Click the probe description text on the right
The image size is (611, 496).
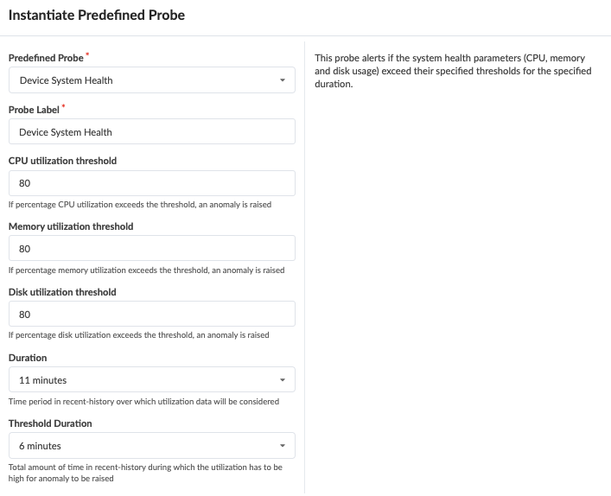click(x=453, y=71)
